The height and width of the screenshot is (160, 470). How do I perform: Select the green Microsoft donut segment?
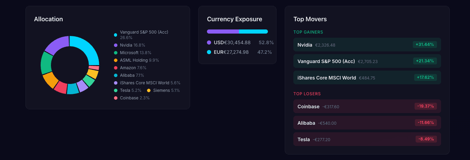coord(46,63)
